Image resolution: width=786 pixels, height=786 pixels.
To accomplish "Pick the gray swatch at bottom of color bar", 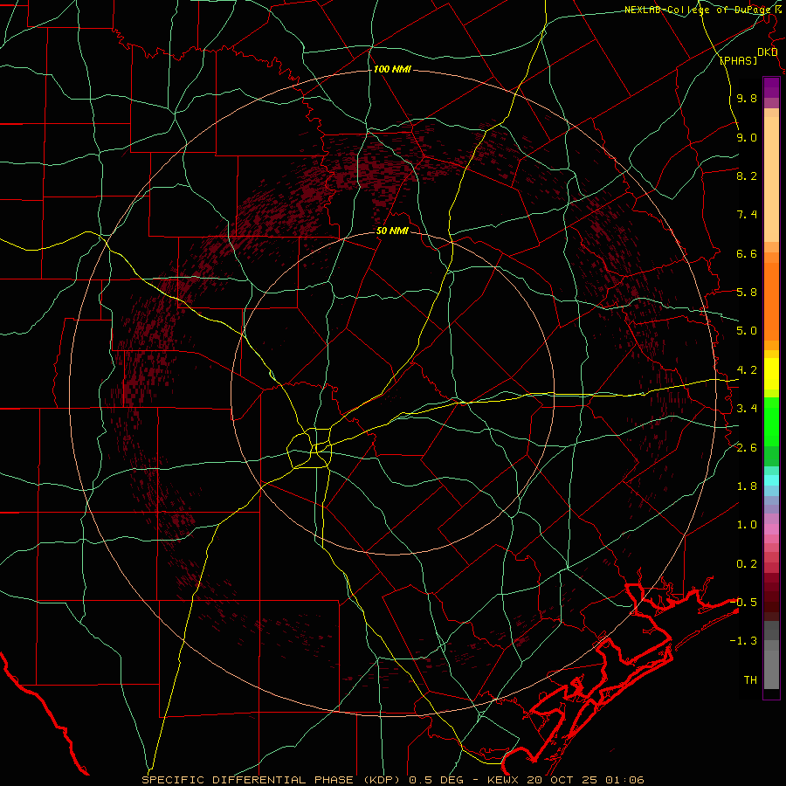I will pyautogui.click(x=771, y=669).
